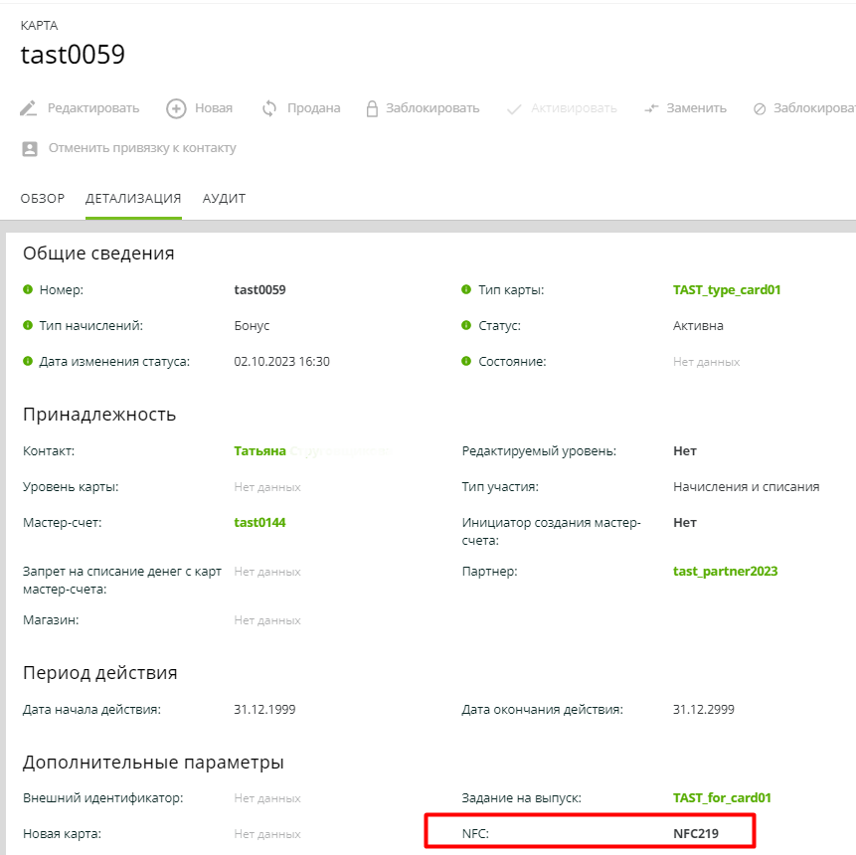Click the swap-arrows icon for Заменить
Viewport: 856px width, 855px height.
coord(651,108)
